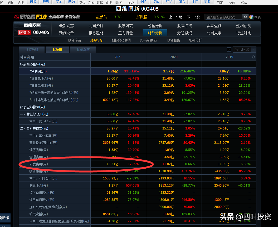Open 概念题材 section
Viewport: 278px width, 227px height.
click(96, 33)
